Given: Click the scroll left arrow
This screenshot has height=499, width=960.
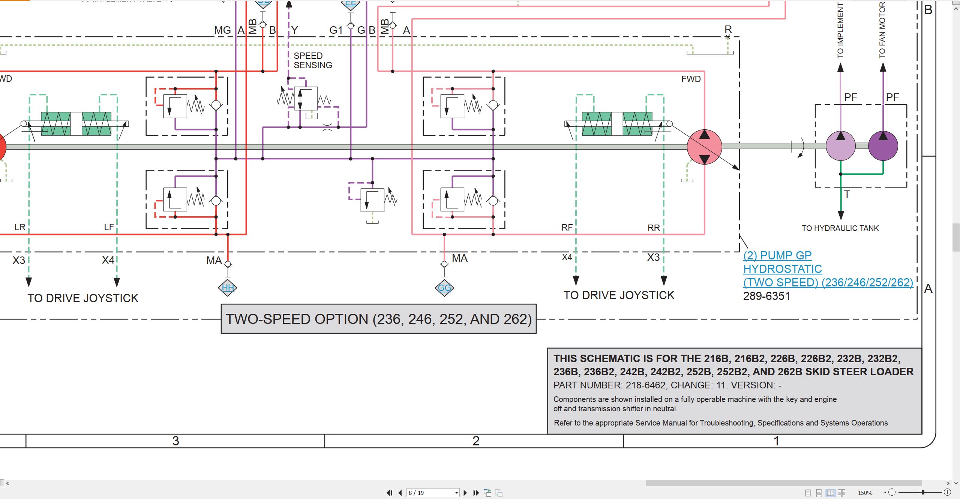Looking at the screenshot, I should point(7,483).
